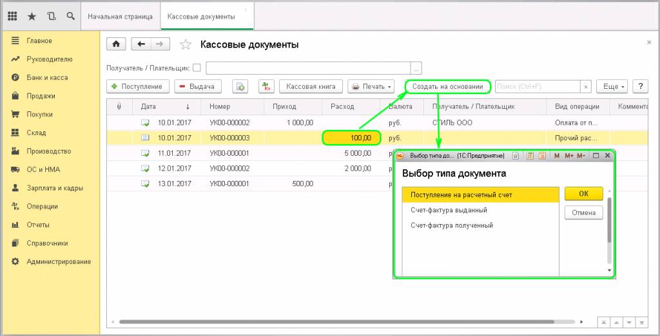Image resolution: width=660 pixels, height=336 pixels.
Task: Click the copy document icon button
Action: click(240, 87)
